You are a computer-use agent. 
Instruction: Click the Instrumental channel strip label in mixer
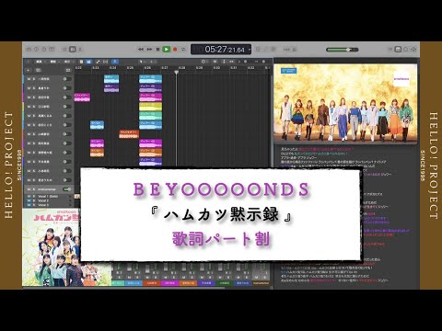point(261,283)
